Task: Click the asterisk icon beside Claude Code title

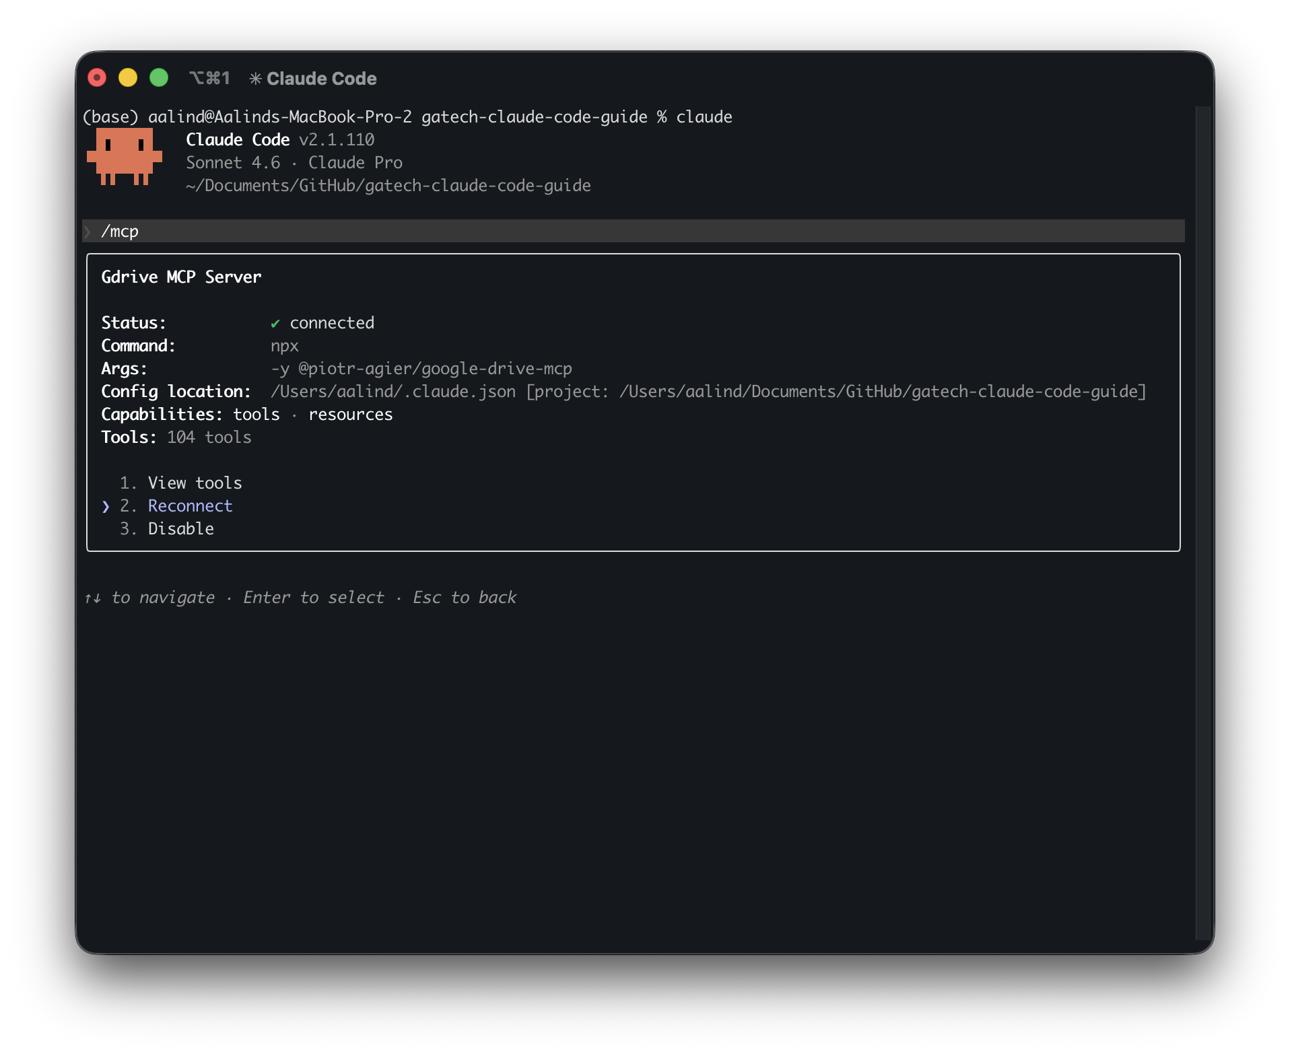Action: tap(254, 78)
